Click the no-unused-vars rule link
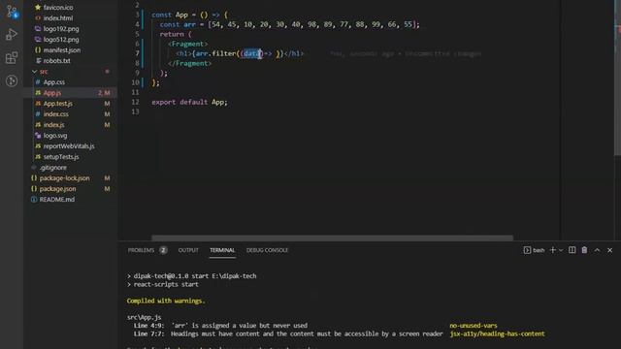 (474, 326)
